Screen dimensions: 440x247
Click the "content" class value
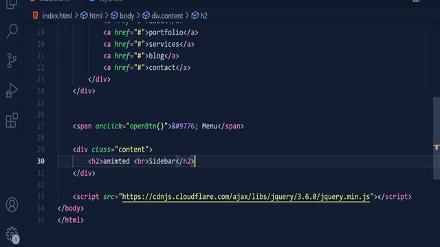pyautogui.click(x=131, y=150)
